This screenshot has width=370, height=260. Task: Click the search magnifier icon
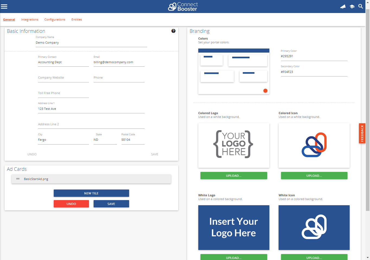(361, 6)
